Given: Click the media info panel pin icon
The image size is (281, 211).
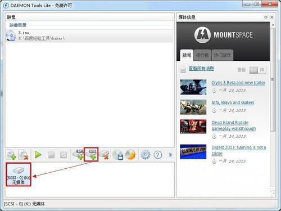Looking at the screenshot, I should tap(266, 17).
